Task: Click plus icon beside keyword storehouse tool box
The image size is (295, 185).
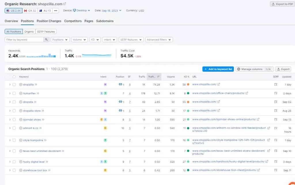Action: (x=21, y=170)
